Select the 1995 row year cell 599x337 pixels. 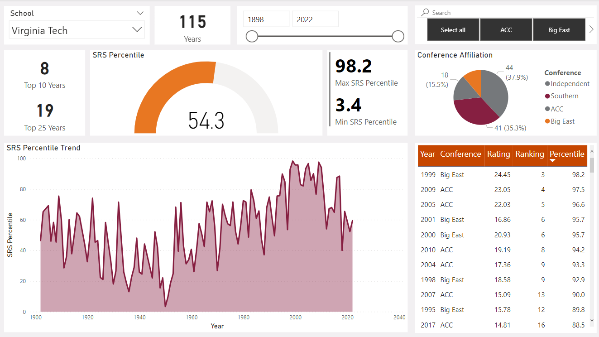point(428,310)
